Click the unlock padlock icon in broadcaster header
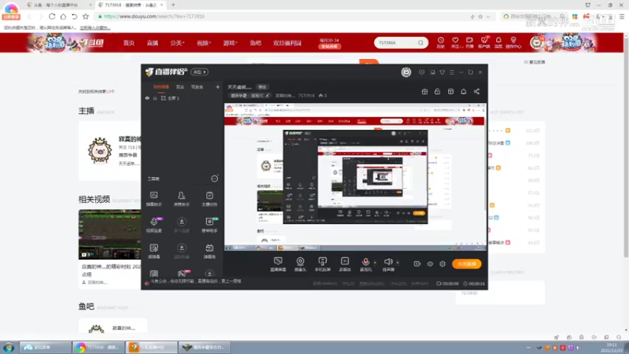Viewport: 629px width, 354px height. click(x=437, y=91)
